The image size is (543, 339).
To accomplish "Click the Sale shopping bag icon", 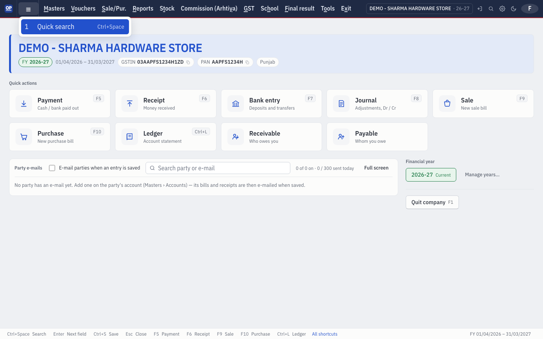I will pyautogui.click(x=447, y=104).
